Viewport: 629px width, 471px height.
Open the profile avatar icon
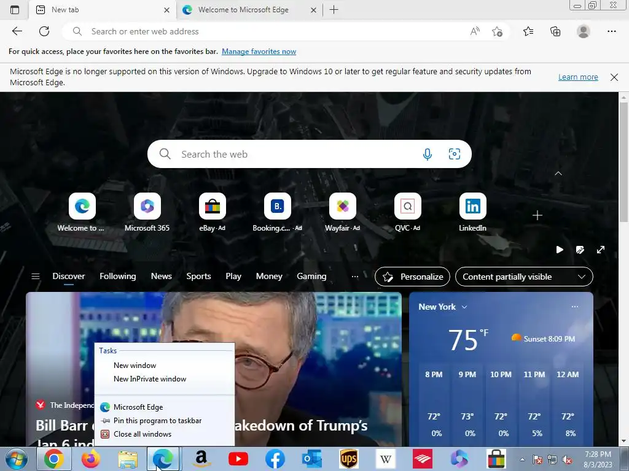584,31
